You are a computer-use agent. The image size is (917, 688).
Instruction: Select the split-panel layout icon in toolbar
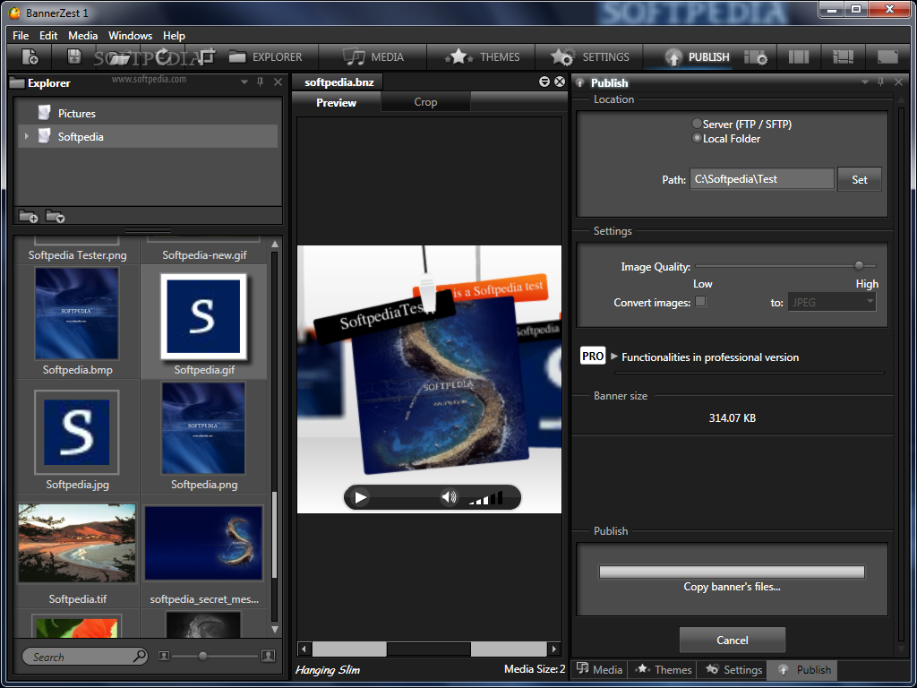coord(843,57)
